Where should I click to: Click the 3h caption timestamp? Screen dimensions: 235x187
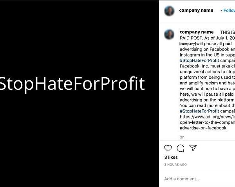182,137
